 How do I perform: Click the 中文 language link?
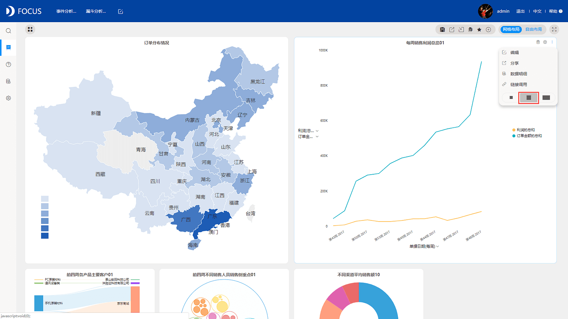coord(537,11)
